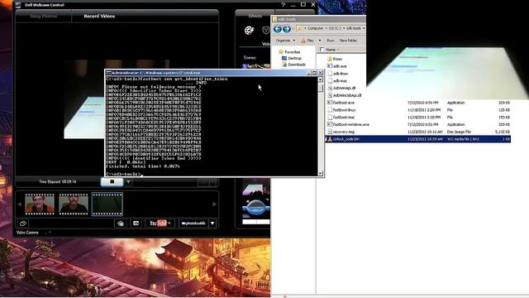Click the Computer breadcrumb in Explorer address bar
Viewport: 529px width, 298px height.
(315, 28)
